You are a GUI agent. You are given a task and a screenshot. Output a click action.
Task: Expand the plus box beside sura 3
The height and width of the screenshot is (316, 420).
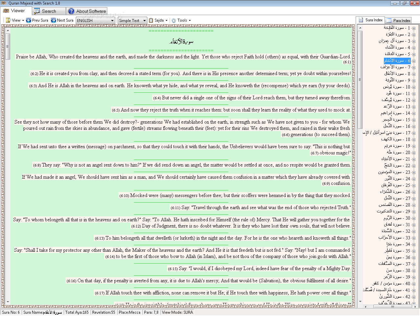[x=414, y=41]
